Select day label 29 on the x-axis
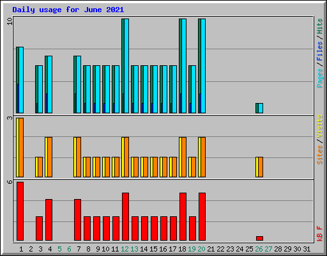327x256 pixels. click(x=287, y=249)
